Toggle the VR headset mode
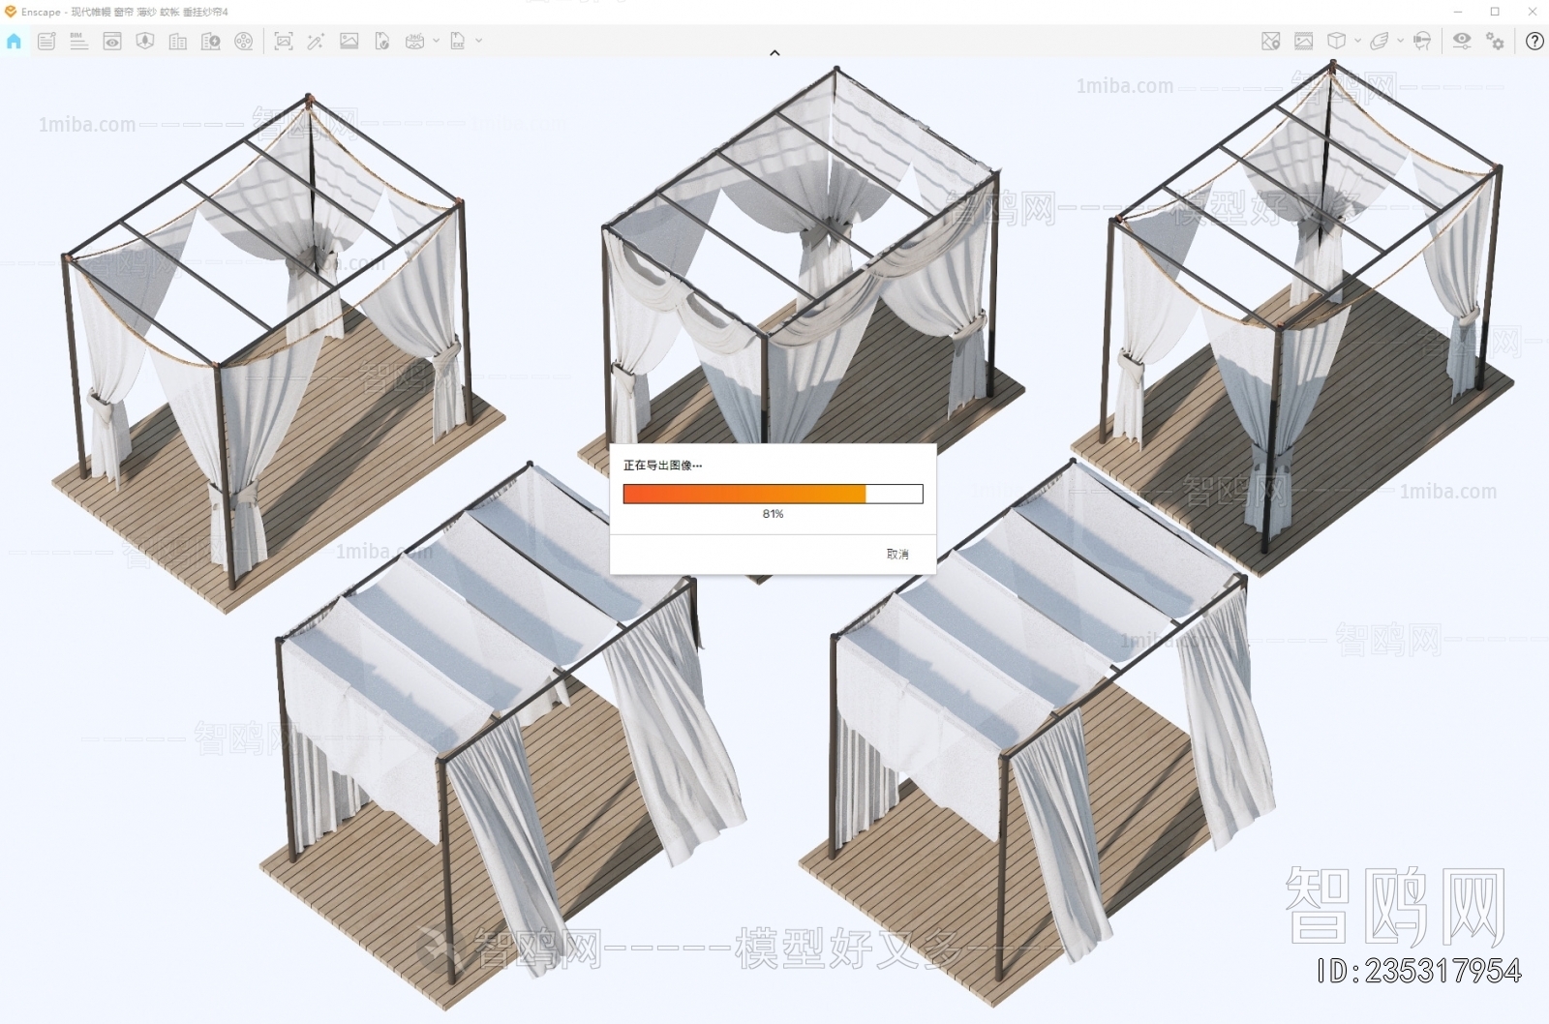 coord(1422,42)
